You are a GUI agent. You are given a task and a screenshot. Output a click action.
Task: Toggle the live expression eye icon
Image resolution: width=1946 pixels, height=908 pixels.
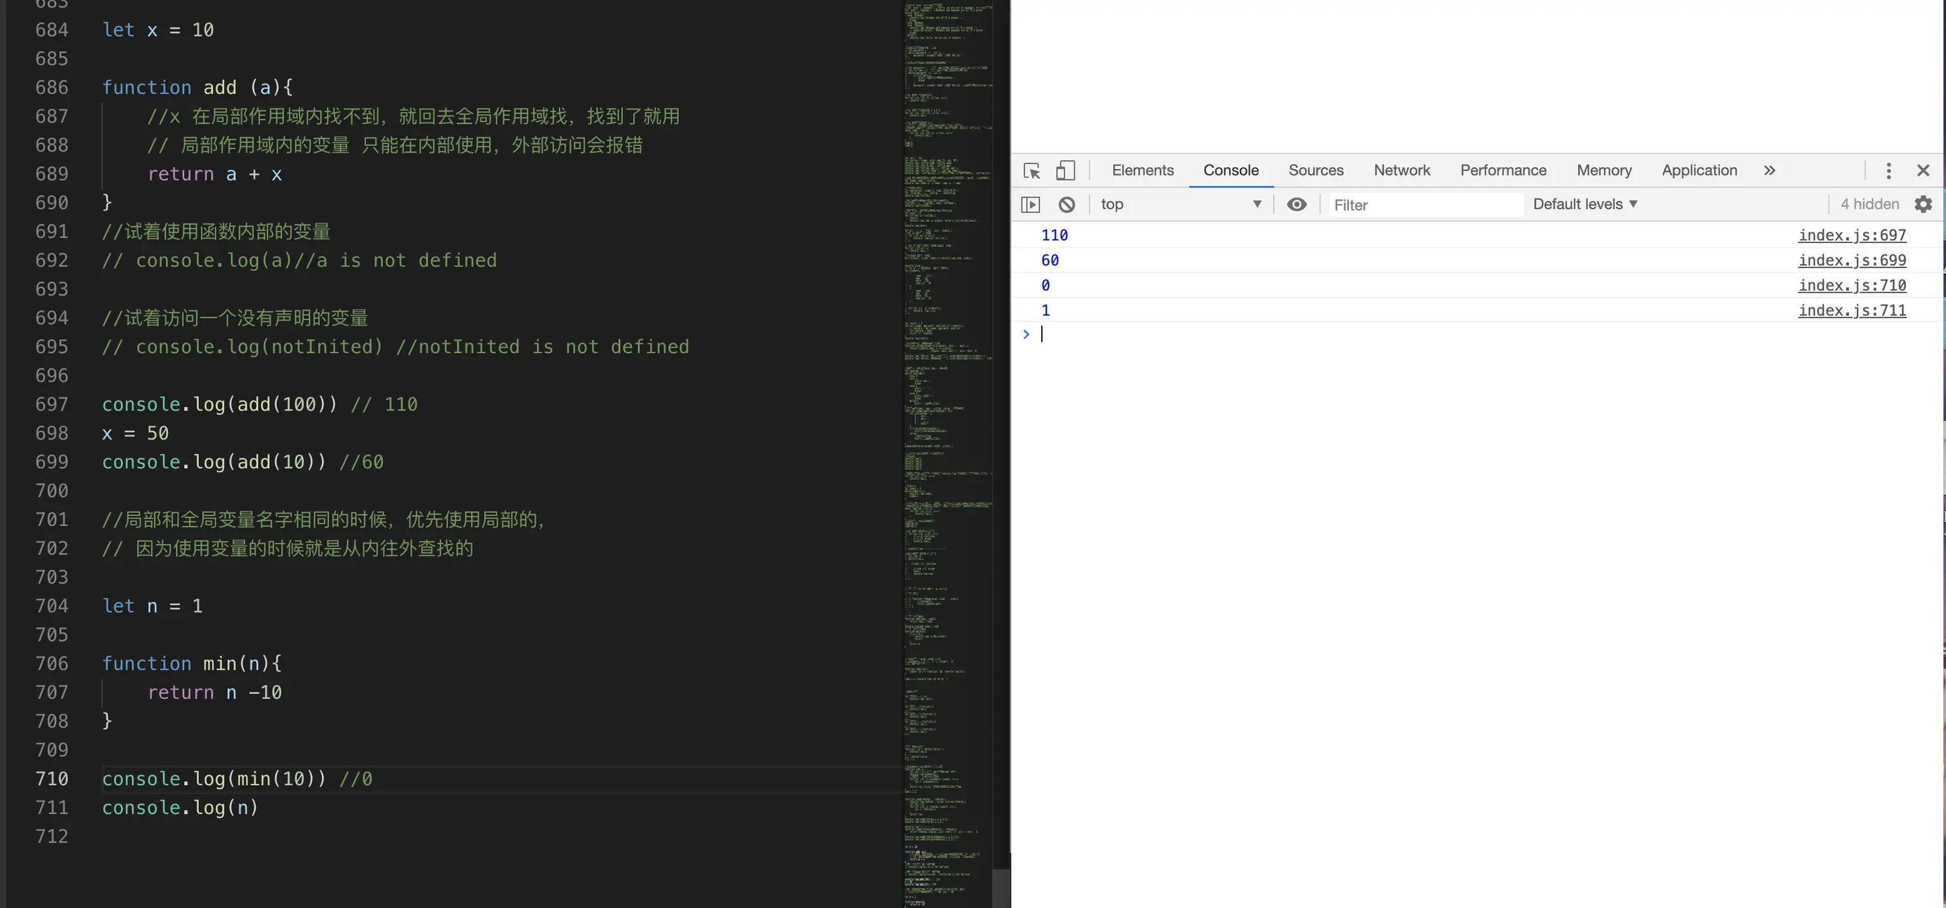click(1296, 204)
